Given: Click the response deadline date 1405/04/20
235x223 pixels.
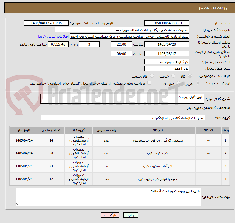Looking at the screenshot, I should point(166,44).
